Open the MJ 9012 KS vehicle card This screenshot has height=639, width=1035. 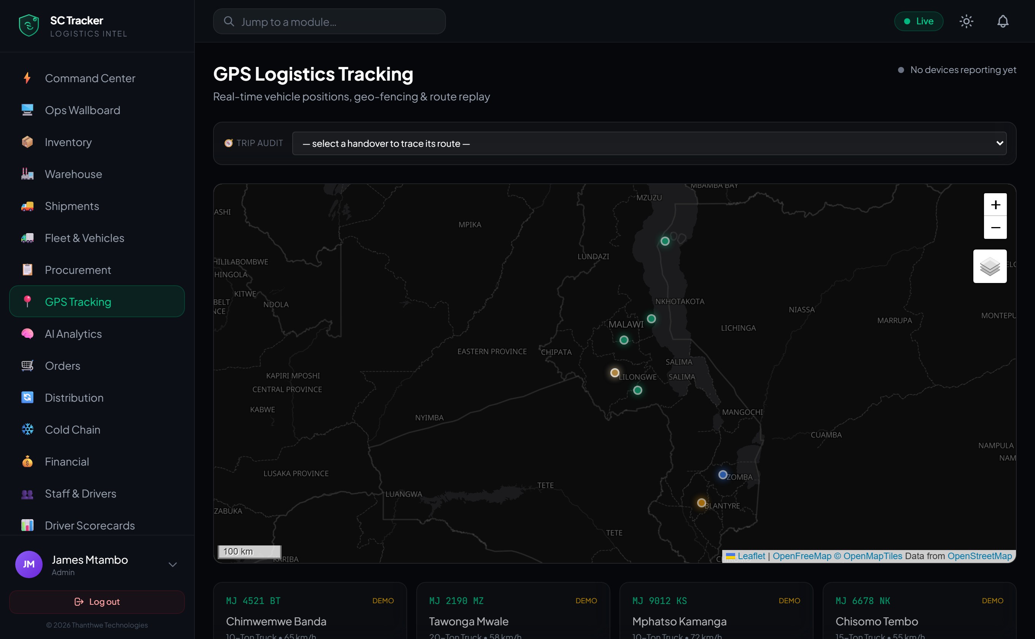716,611
